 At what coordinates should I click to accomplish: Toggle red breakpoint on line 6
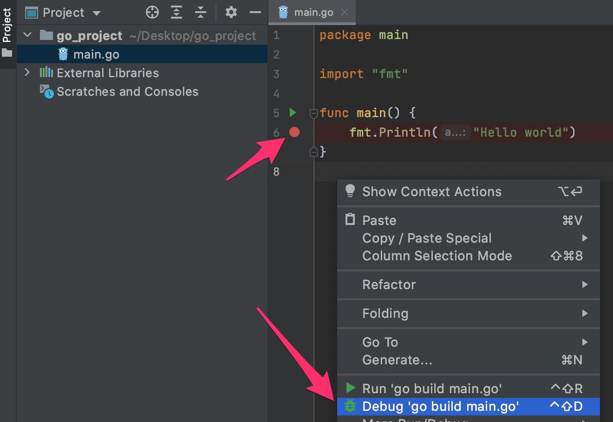pos(294,132)
